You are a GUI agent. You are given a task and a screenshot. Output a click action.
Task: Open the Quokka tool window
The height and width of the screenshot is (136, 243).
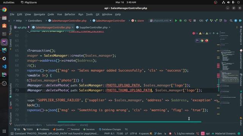(x=58, y=129)
